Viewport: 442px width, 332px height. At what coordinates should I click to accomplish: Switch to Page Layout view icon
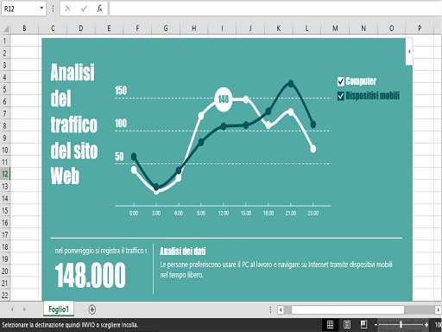click(347, 324)
